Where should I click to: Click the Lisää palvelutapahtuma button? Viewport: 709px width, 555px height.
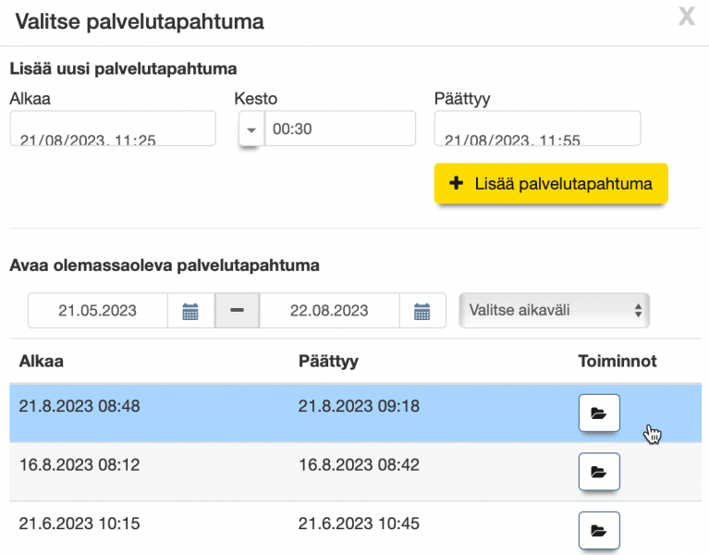point(551,184)
